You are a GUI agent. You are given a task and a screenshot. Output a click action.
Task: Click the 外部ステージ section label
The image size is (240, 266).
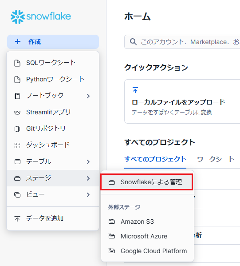124,207
